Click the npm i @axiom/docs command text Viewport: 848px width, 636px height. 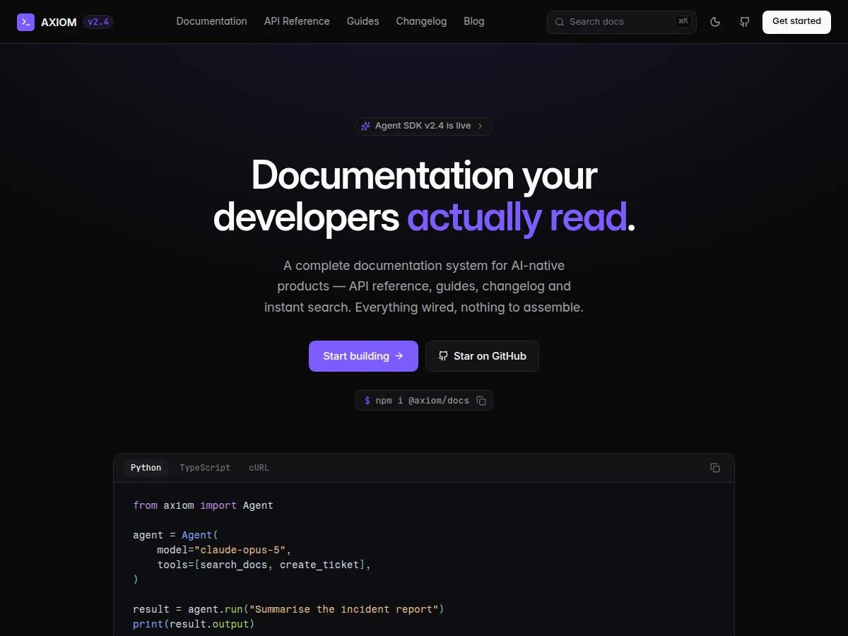pos(423,401)
